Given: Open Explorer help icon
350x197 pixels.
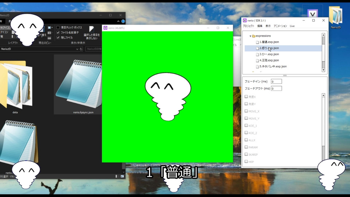Looking at the screenshot, I should click(x=123, y=22).
